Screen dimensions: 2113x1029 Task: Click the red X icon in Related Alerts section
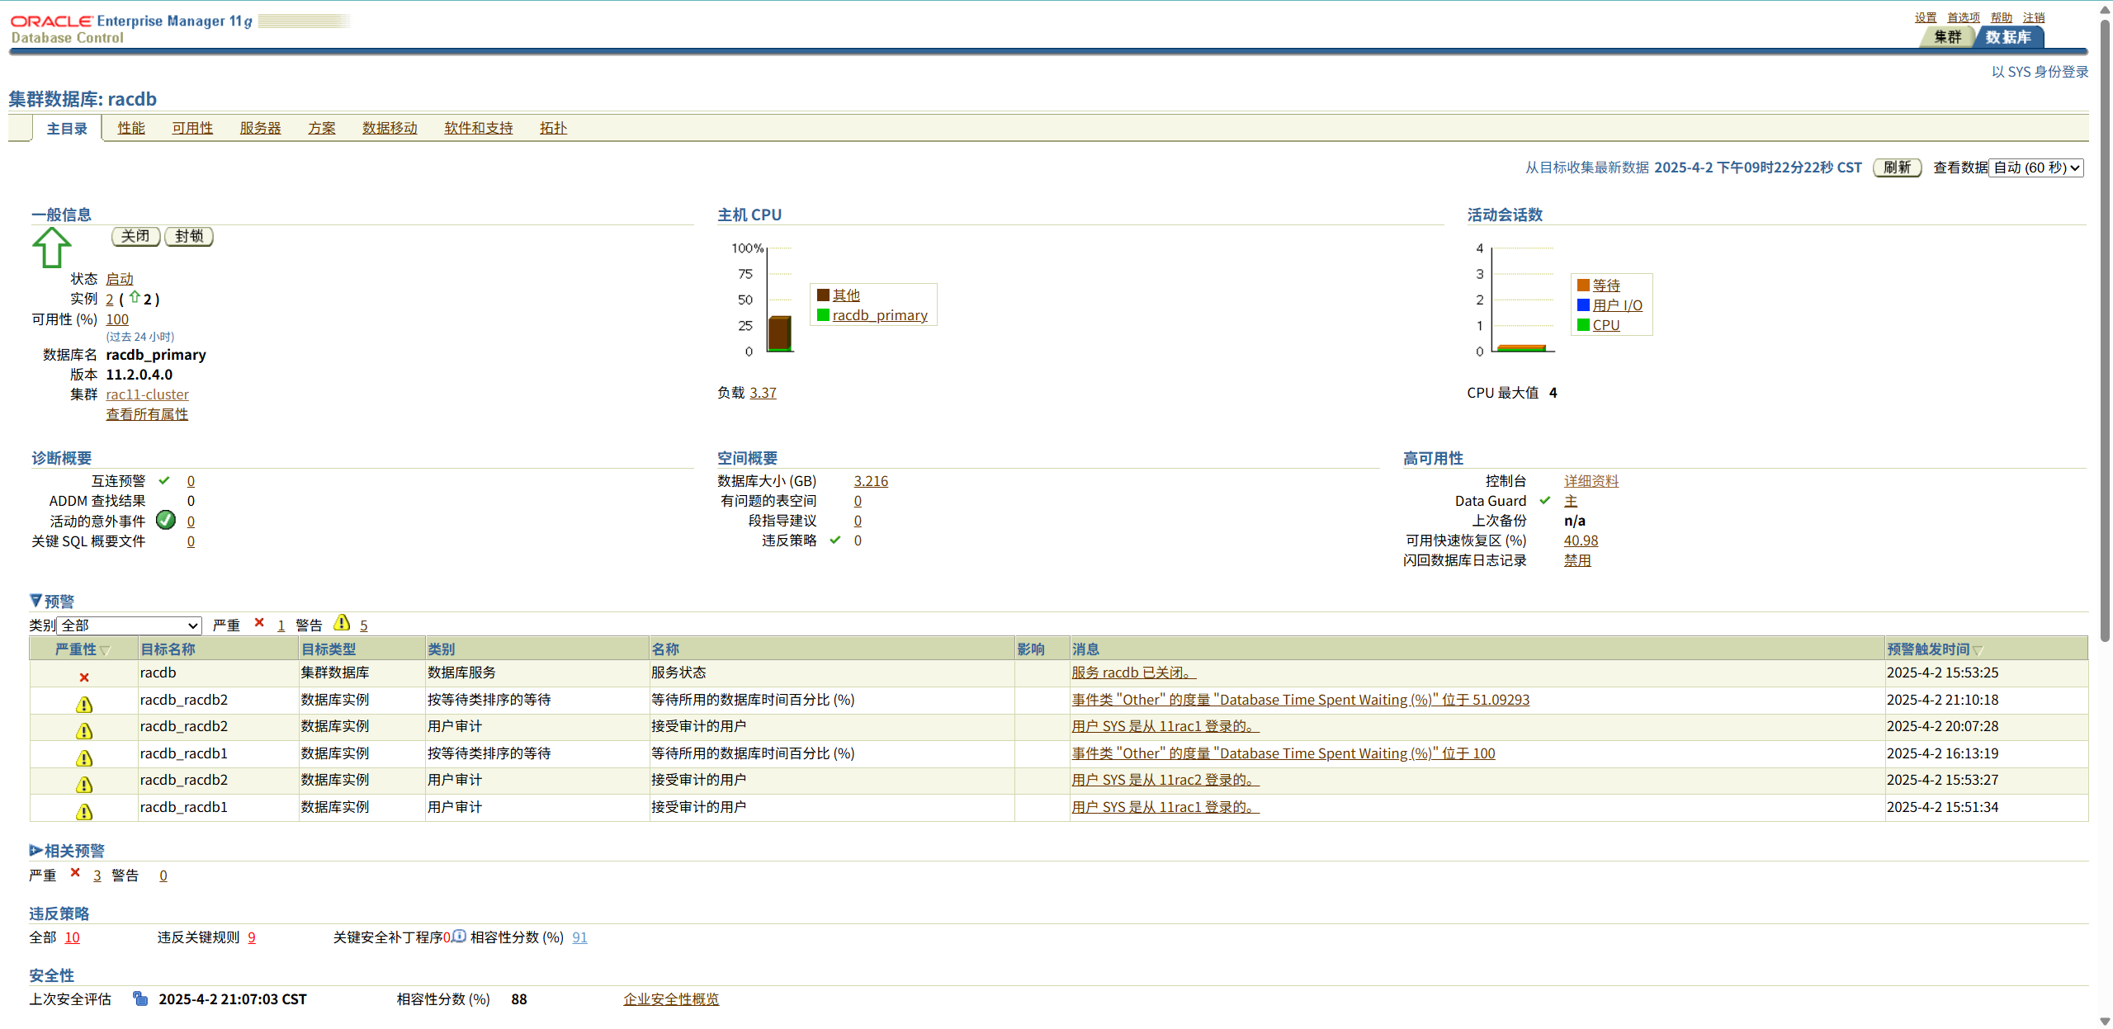tap(75, 873)
